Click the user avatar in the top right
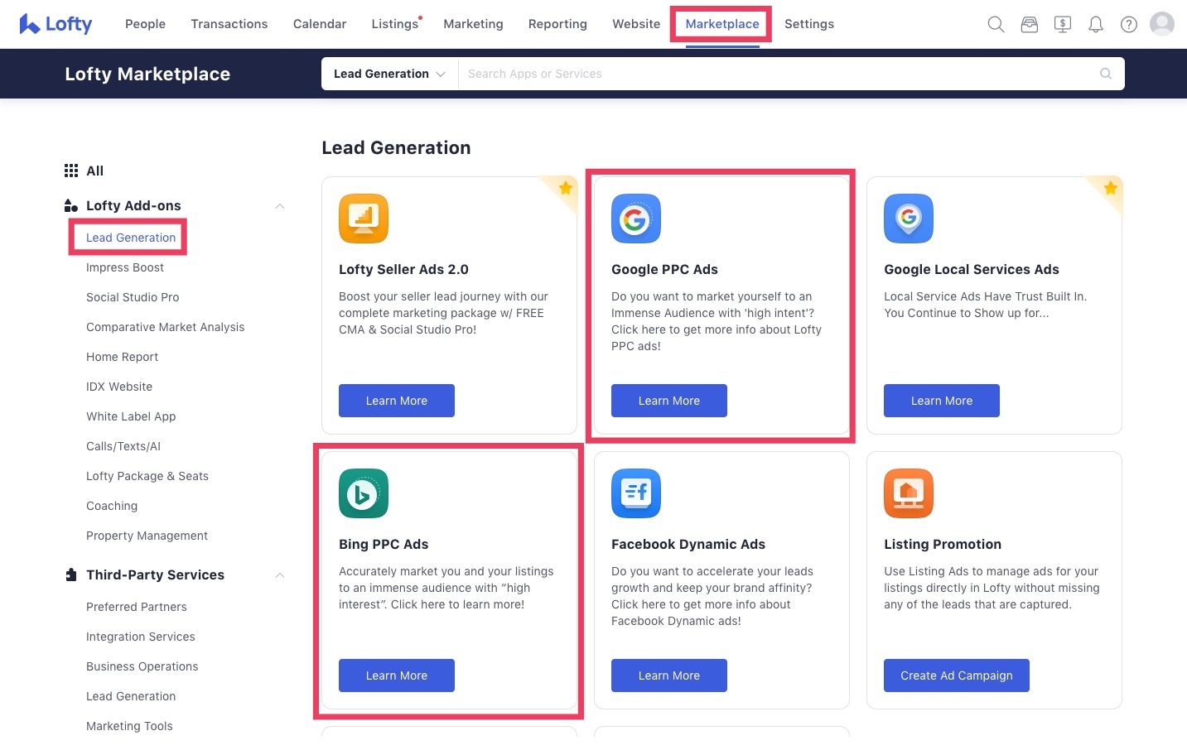The image size is (1187, 750). point(1161,24)
